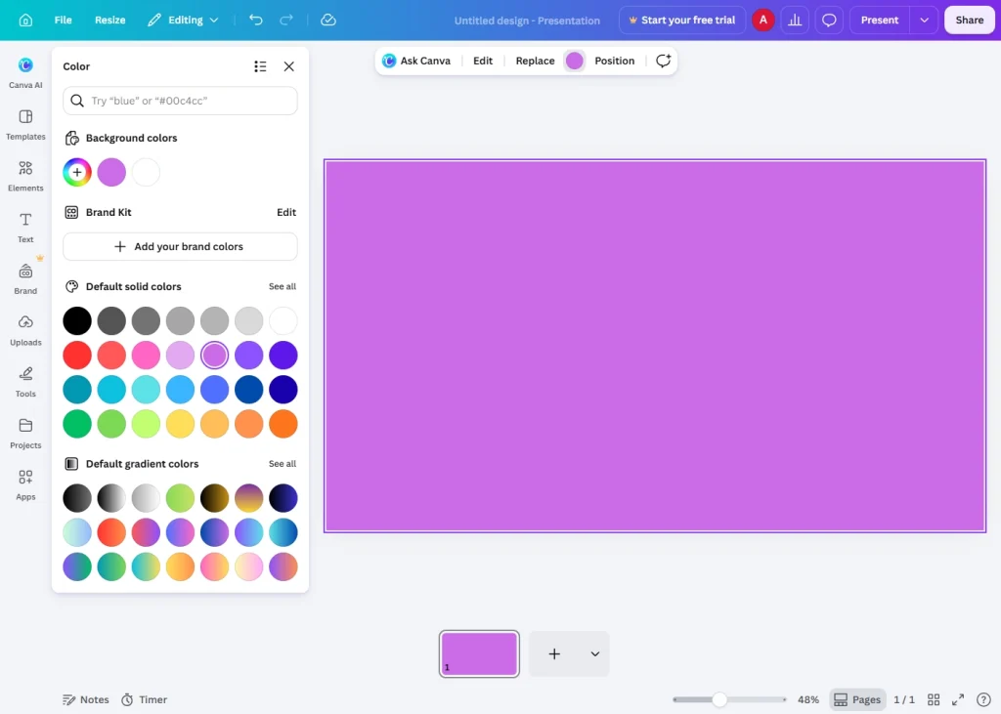Add a new custom color
1001x714 pixels.
pos(77,172)
